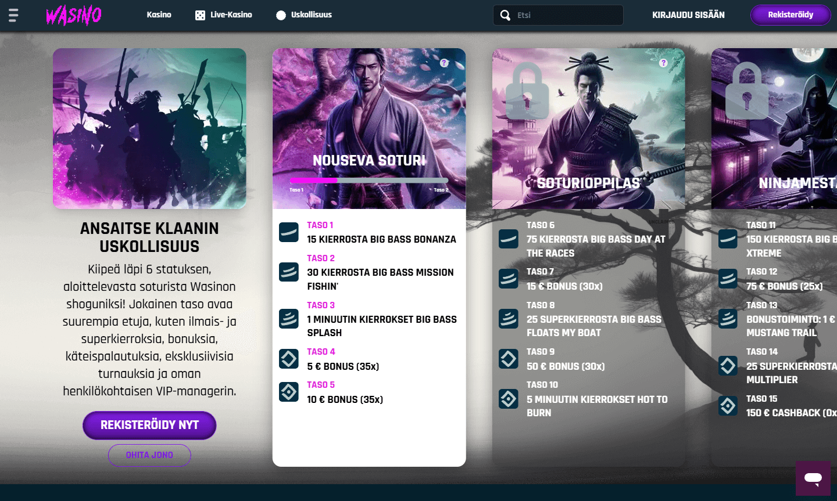Click the Taso 12 bonus icon
Viewport: 837px width, 501px height.
point(728,279)
